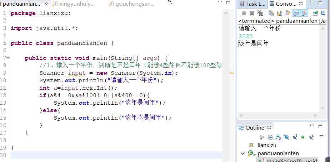Click the Console vertical scroll down arrow

click(x=322, y=108)
